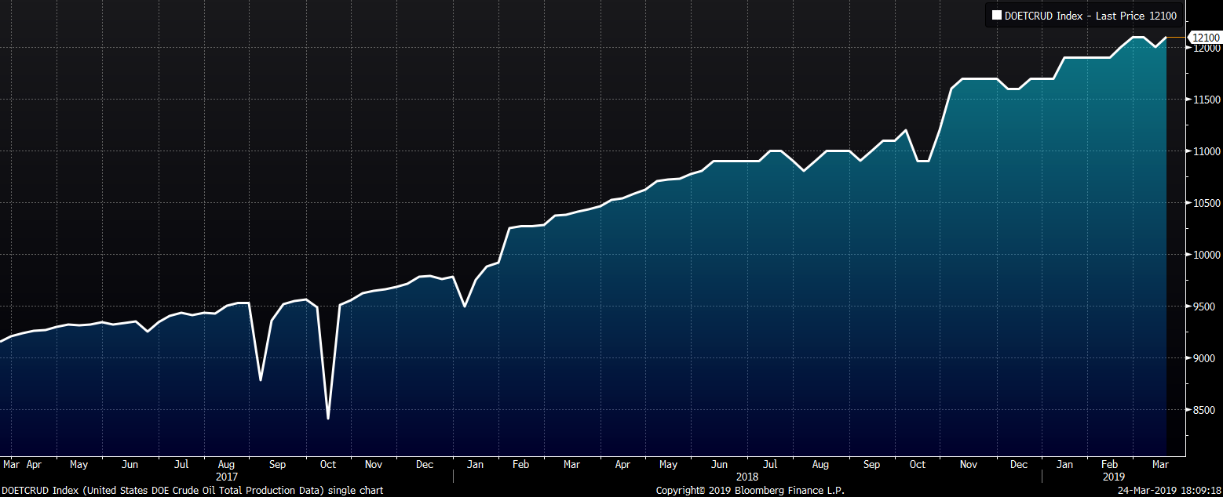Click the Feb 2018 month label

point(520,464)
